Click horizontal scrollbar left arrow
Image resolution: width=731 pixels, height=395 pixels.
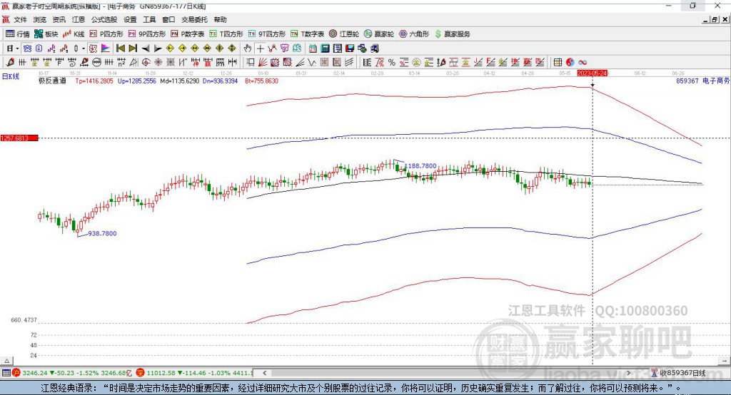pyautogui.click(x=265, y=373)
